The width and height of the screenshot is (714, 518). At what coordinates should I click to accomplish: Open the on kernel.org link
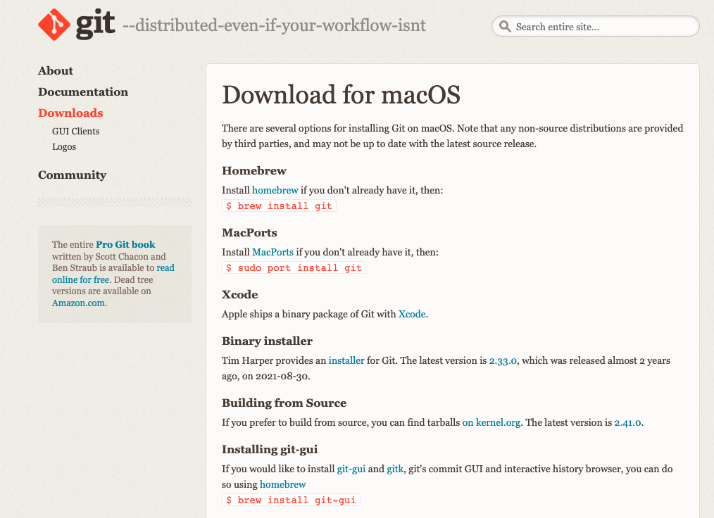point(491,422)
